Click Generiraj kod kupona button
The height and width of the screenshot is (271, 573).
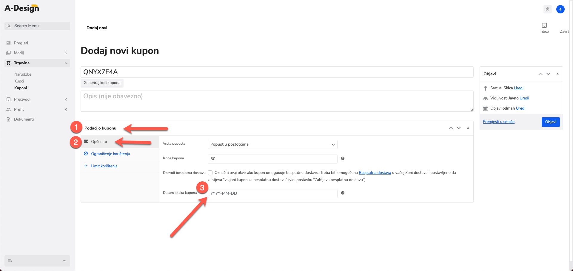pyautogui.click(x=102, y=83)
